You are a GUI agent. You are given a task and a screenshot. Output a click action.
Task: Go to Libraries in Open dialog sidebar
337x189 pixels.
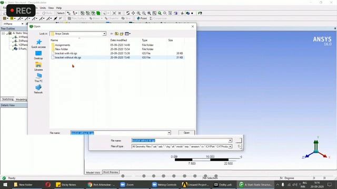(x=38, y=67)
